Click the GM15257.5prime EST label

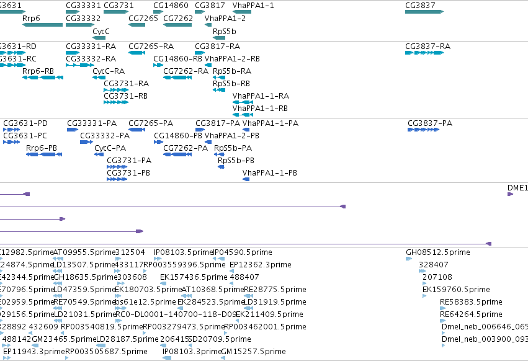254,352
